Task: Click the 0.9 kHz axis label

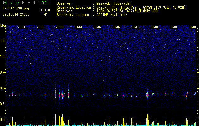Action: 3,72
